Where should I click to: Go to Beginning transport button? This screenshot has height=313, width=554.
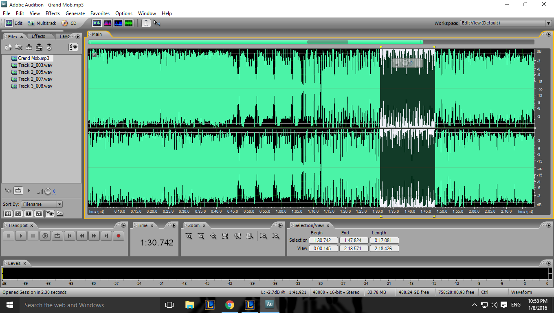[x=70, y=236]
